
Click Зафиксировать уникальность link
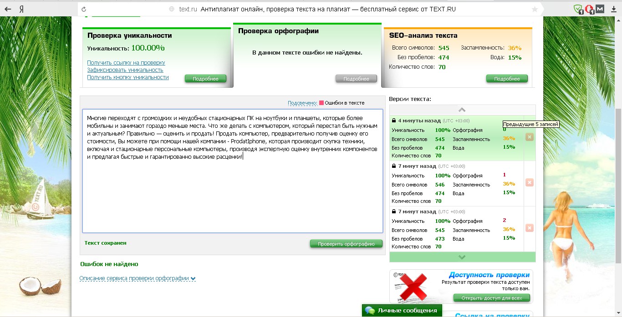[125, 70]
